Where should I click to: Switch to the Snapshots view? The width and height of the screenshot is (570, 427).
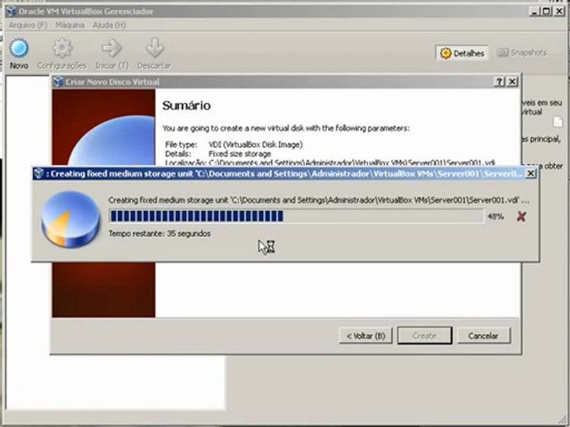point(522,53)
